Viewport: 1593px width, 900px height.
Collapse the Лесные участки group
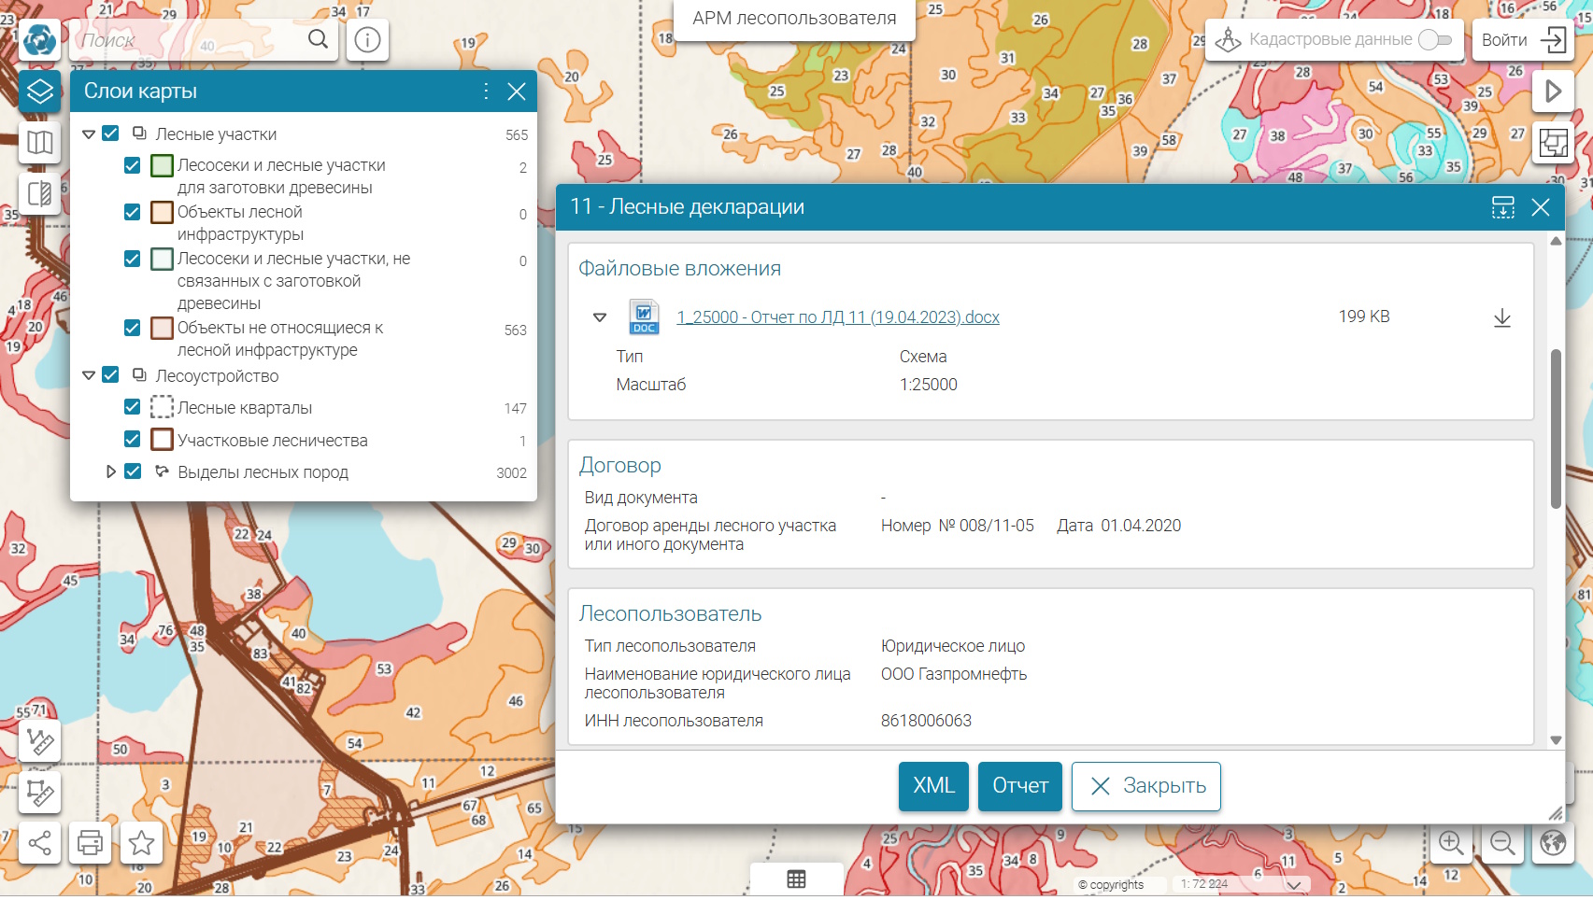(89, 134)
